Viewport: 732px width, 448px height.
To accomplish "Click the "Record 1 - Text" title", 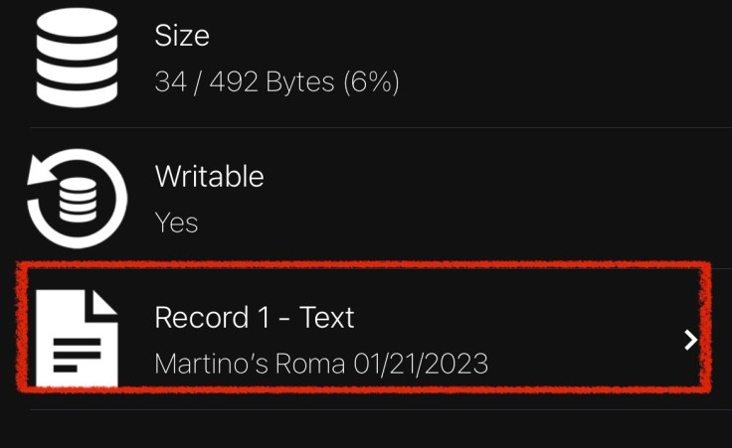I will (x=255, y=318).
